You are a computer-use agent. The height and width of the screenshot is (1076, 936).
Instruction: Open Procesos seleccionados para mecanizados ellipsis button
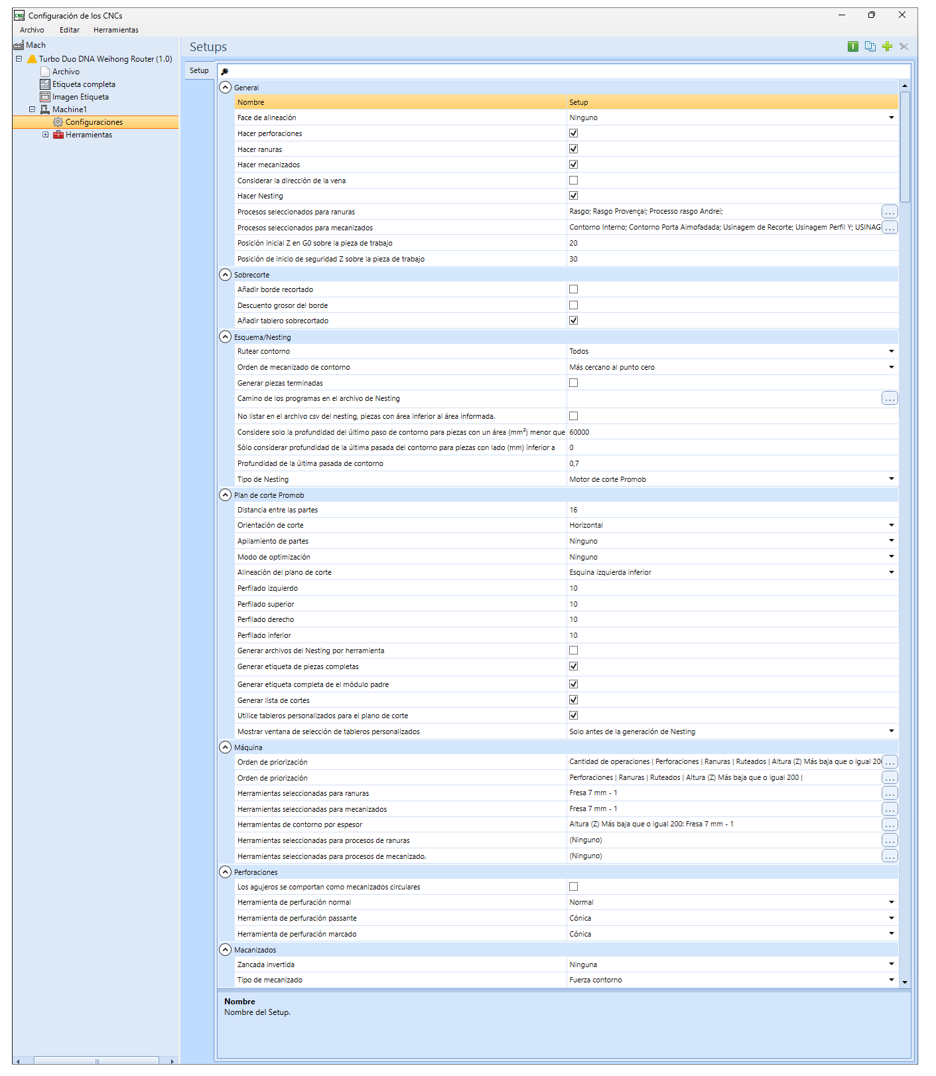[x=890, y=228]
